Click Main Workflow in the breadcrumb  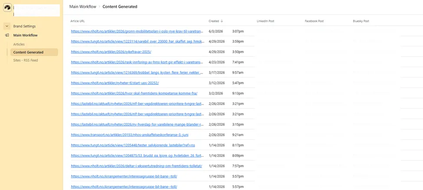pos(83,7)
